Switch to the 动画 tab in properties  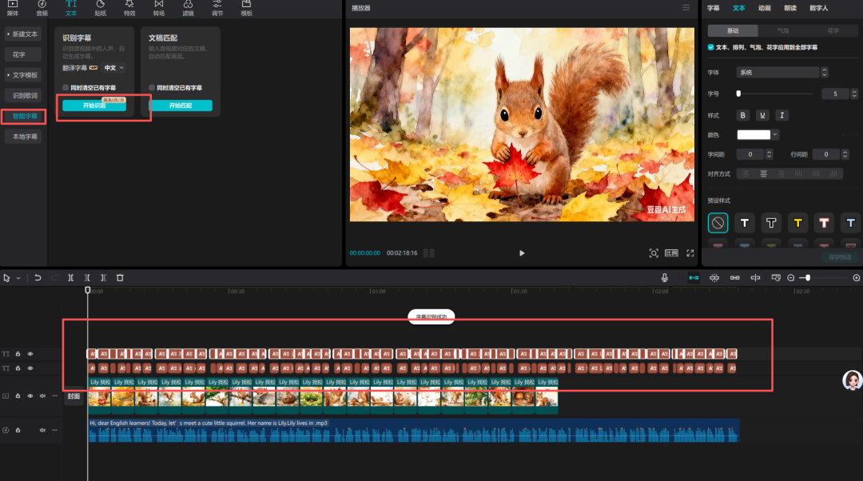[x=764, y=8]
